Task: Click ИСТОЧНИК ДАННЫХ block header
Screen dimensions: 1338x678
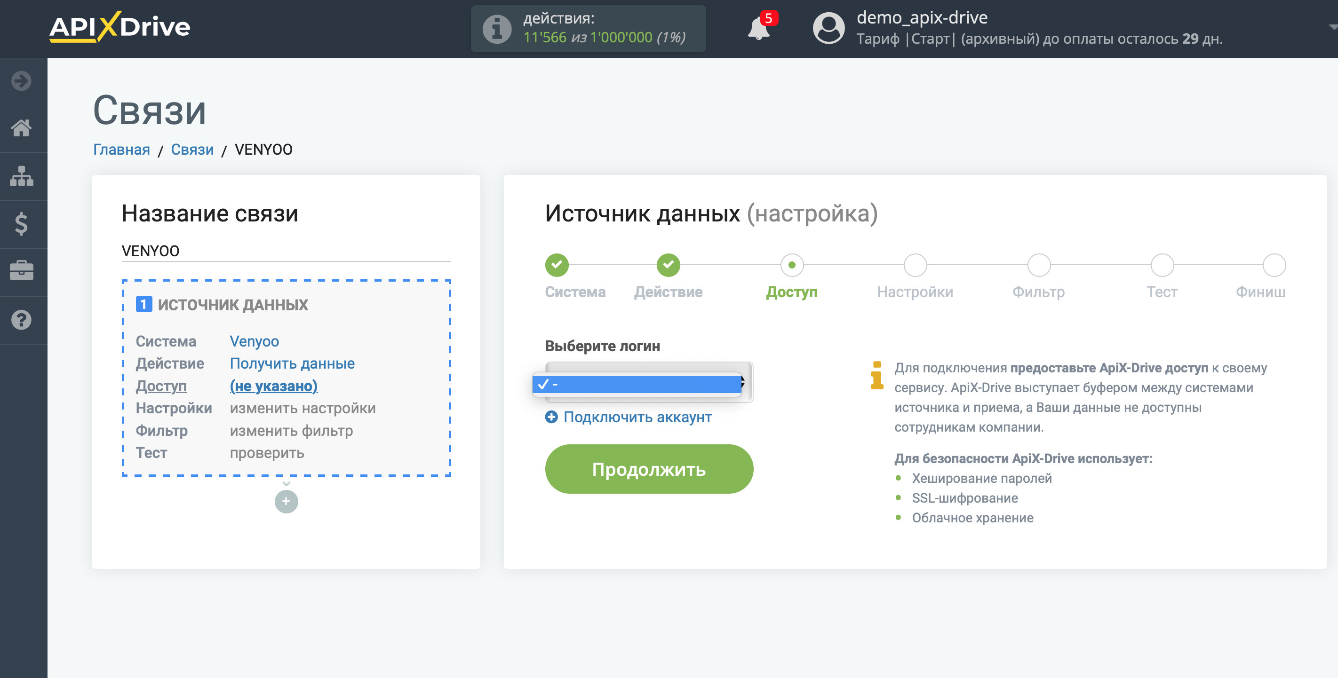Action: 233,305
